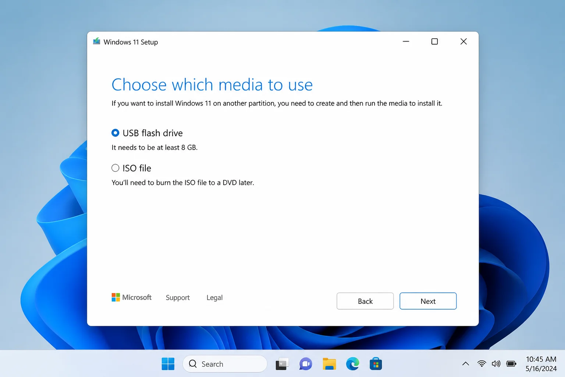Maximize the Windows 11 Setup window
The height and width of the screenshot is (377, 565).
click(x=434, y=42)
